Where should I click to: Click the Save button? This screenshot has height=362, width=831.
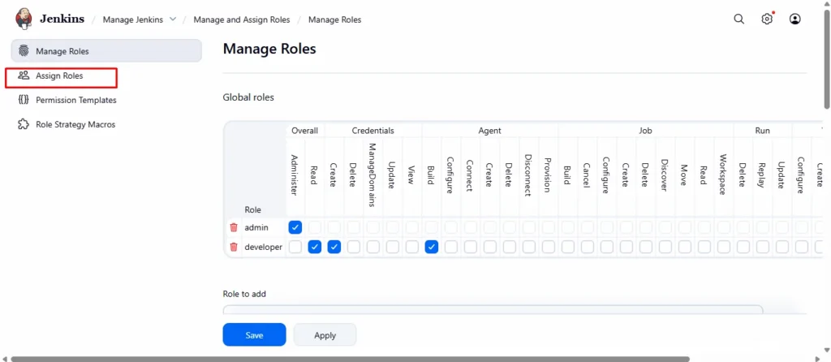[254, 335]
